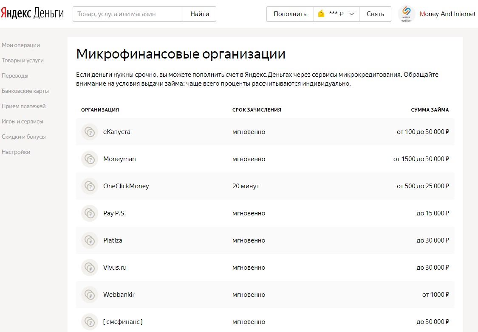Click the ОРГАНИЗАЦИЯ column header

(x=100, y=110)
